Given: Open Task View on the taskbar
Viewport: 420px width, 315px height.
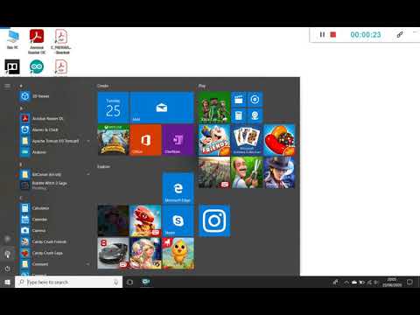Looking at the screenshot, I should pos(130,282).
